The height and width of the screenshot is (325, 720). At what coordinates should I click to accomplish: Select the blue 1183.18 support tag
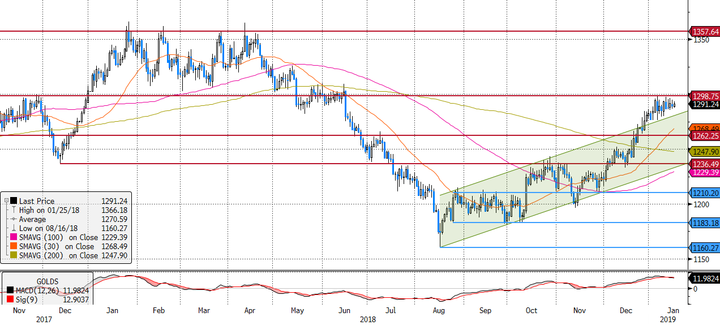pos(705,223)
